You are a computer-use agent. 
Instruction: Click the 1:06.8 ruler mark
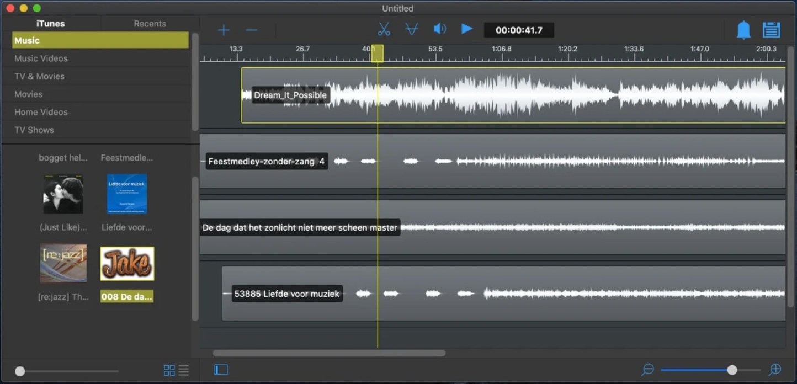(x=501, y=49)
